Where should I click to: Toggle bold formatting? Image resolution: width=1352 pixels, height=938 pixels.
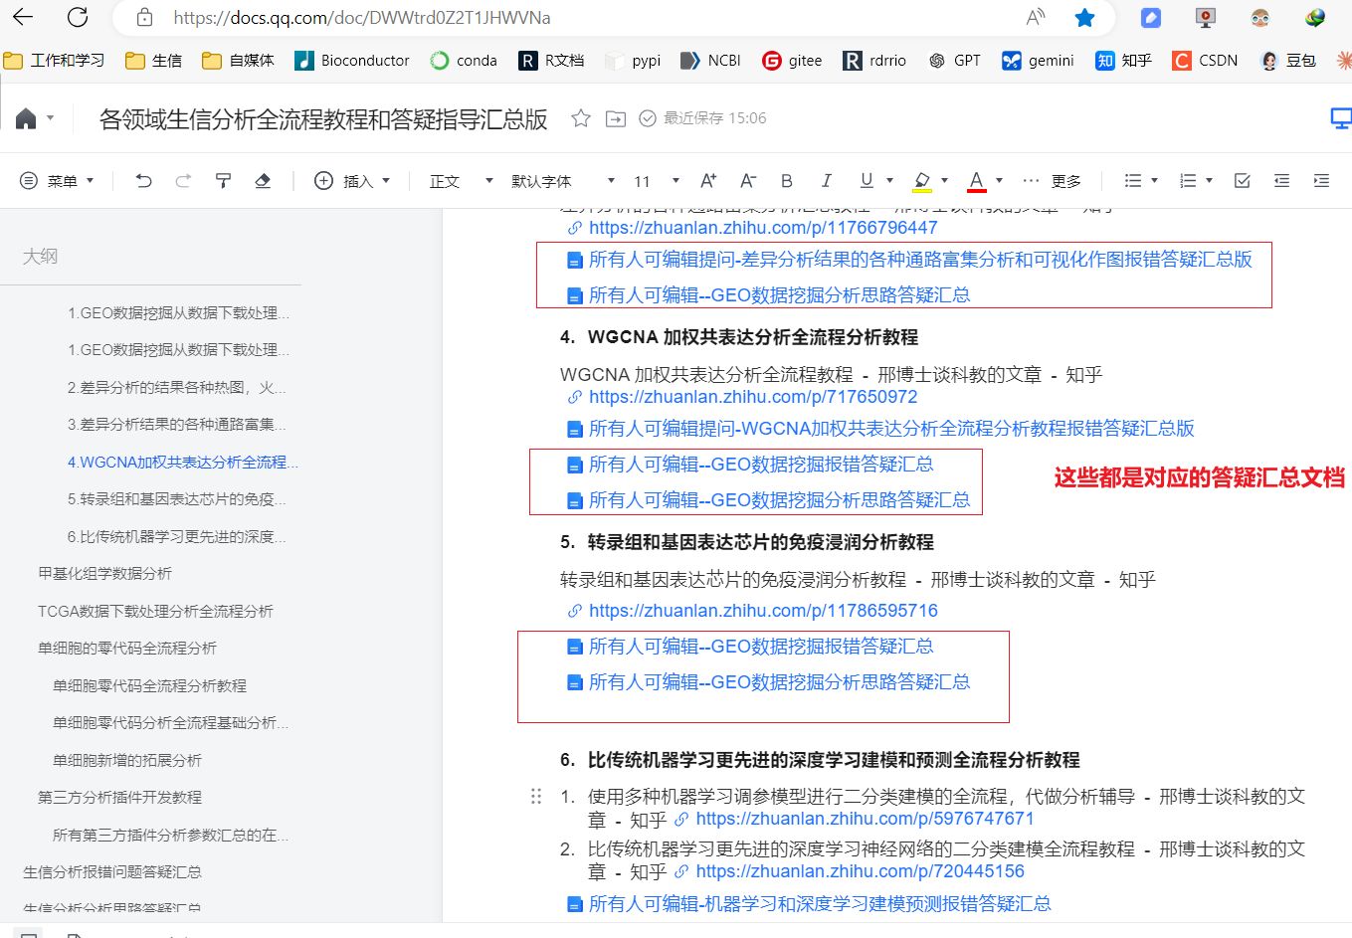(787, 180)
